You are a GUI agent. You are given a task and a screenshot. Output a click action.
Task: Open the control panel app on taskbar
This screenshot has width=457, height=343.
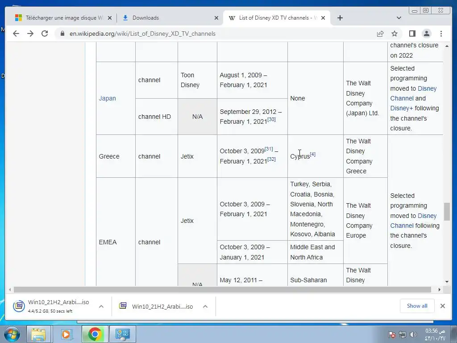122,334
